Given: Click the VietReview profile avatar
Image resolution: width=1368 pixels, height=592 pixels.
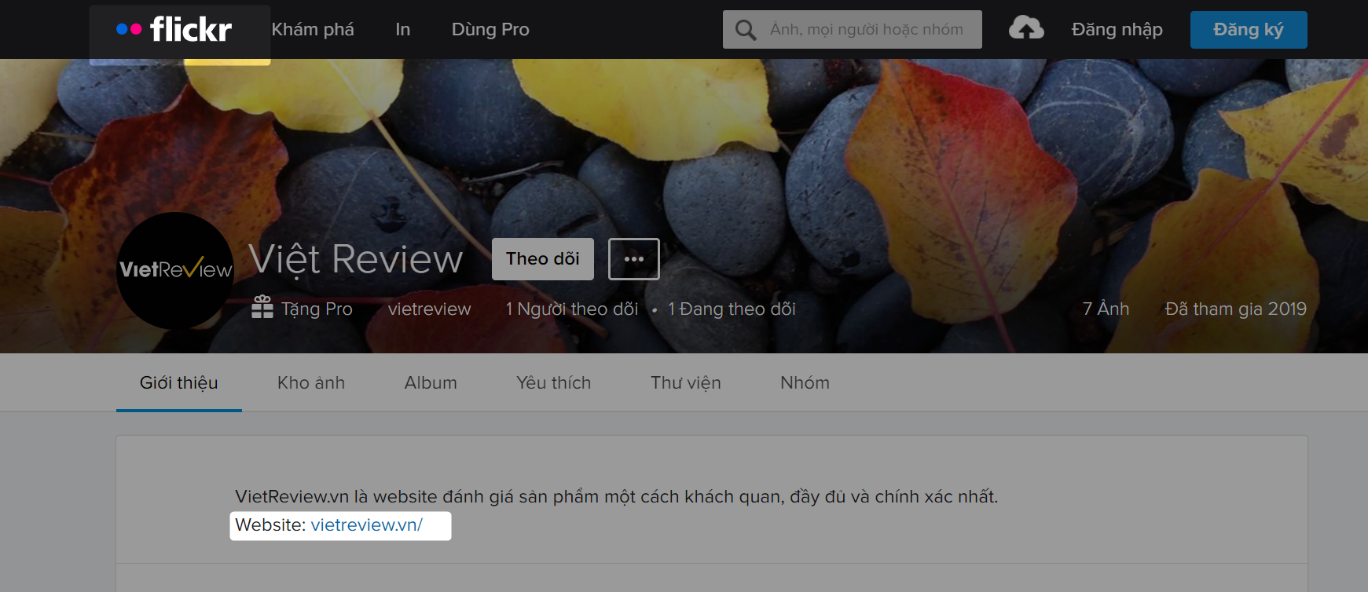Looking at the screenshot, I should tap(175, 270).
